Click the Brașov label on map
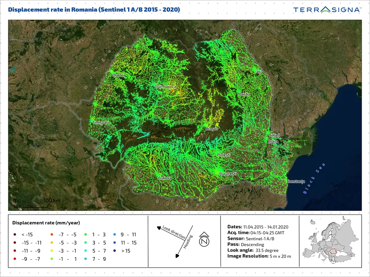370x277 pixels. point(212,129)
